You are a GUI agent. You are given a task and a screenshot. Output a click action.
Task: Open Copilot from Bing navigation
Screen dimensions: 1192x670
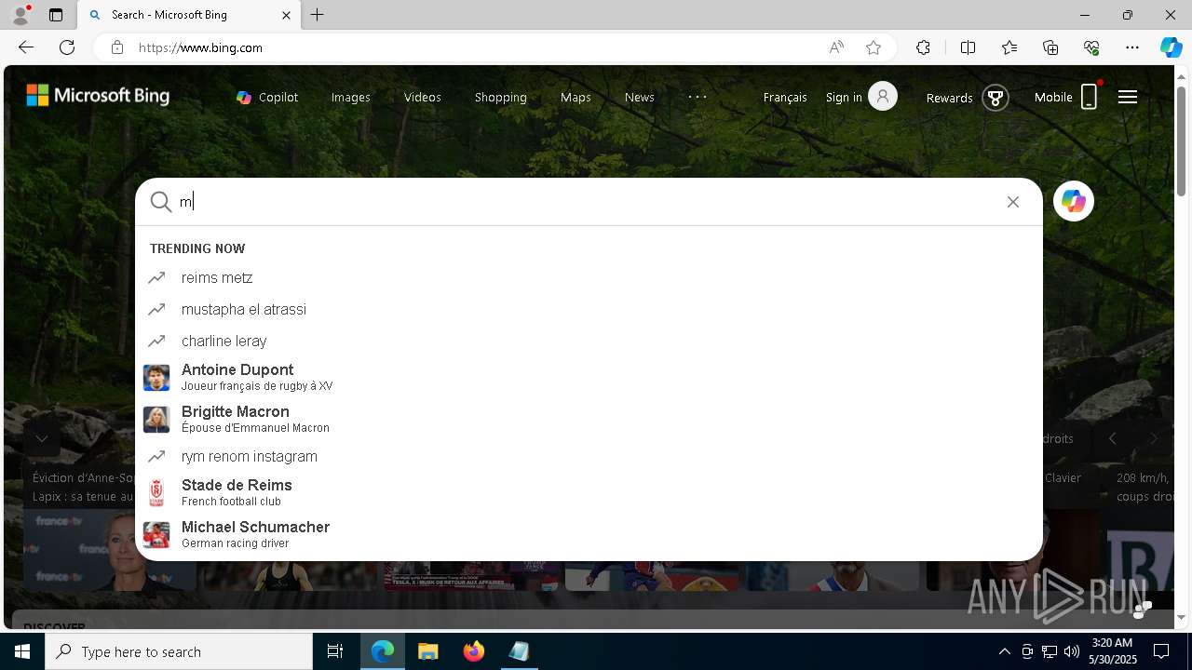[x=267, y=97]
